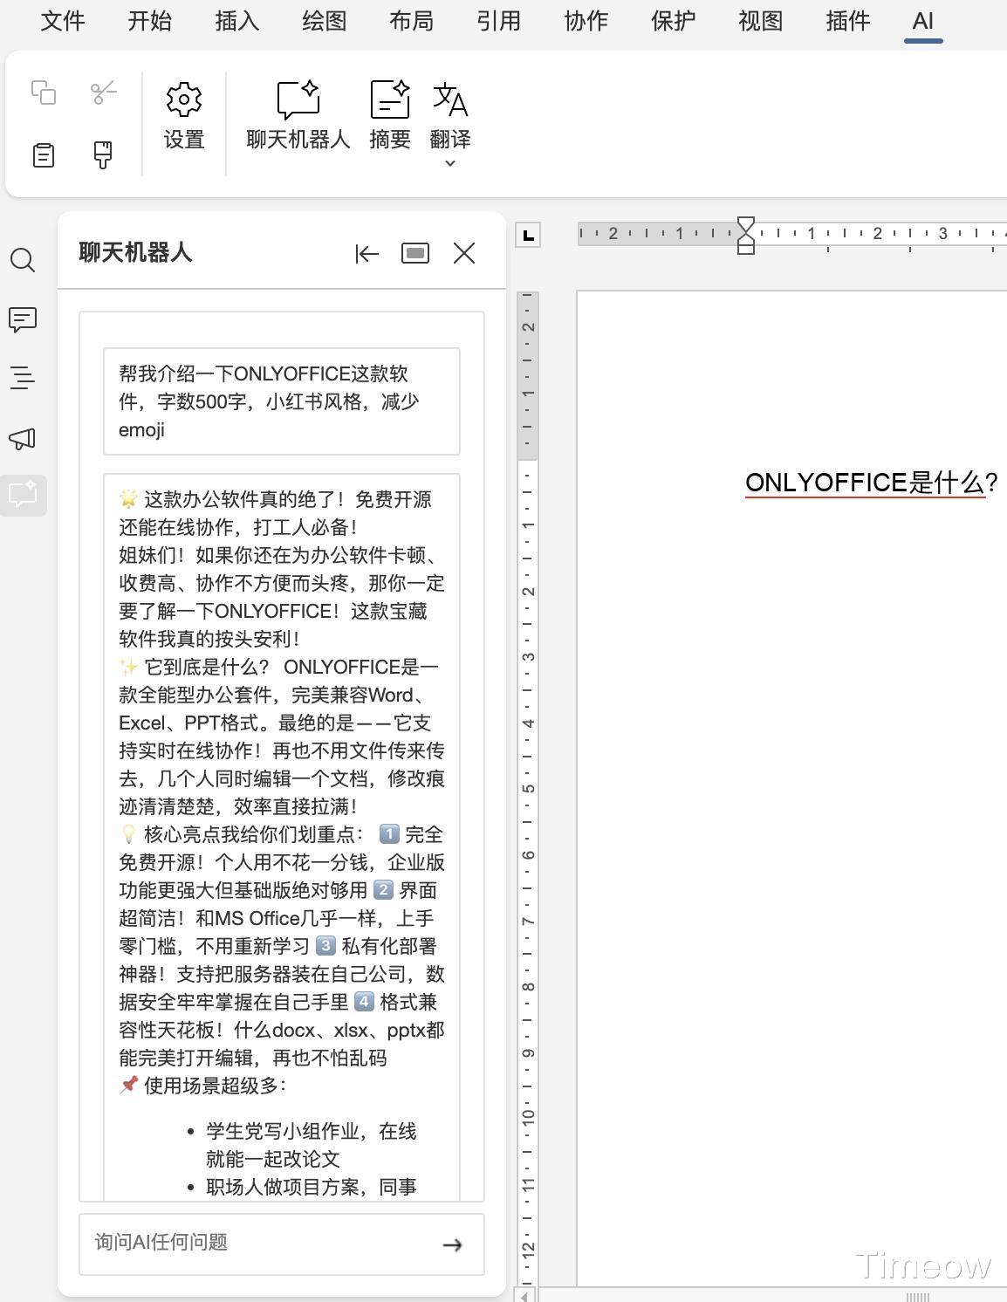Click the vertical ruler

(x=528, y=789)
